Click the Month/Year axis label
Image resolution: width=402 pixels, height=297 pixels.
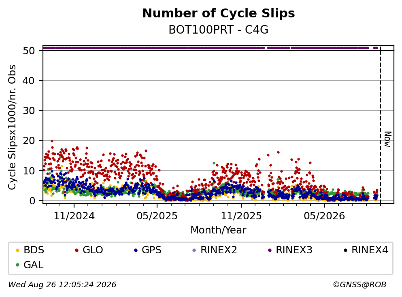tap(219, 230)
